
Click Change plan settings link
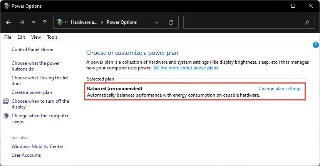[280, 89]
